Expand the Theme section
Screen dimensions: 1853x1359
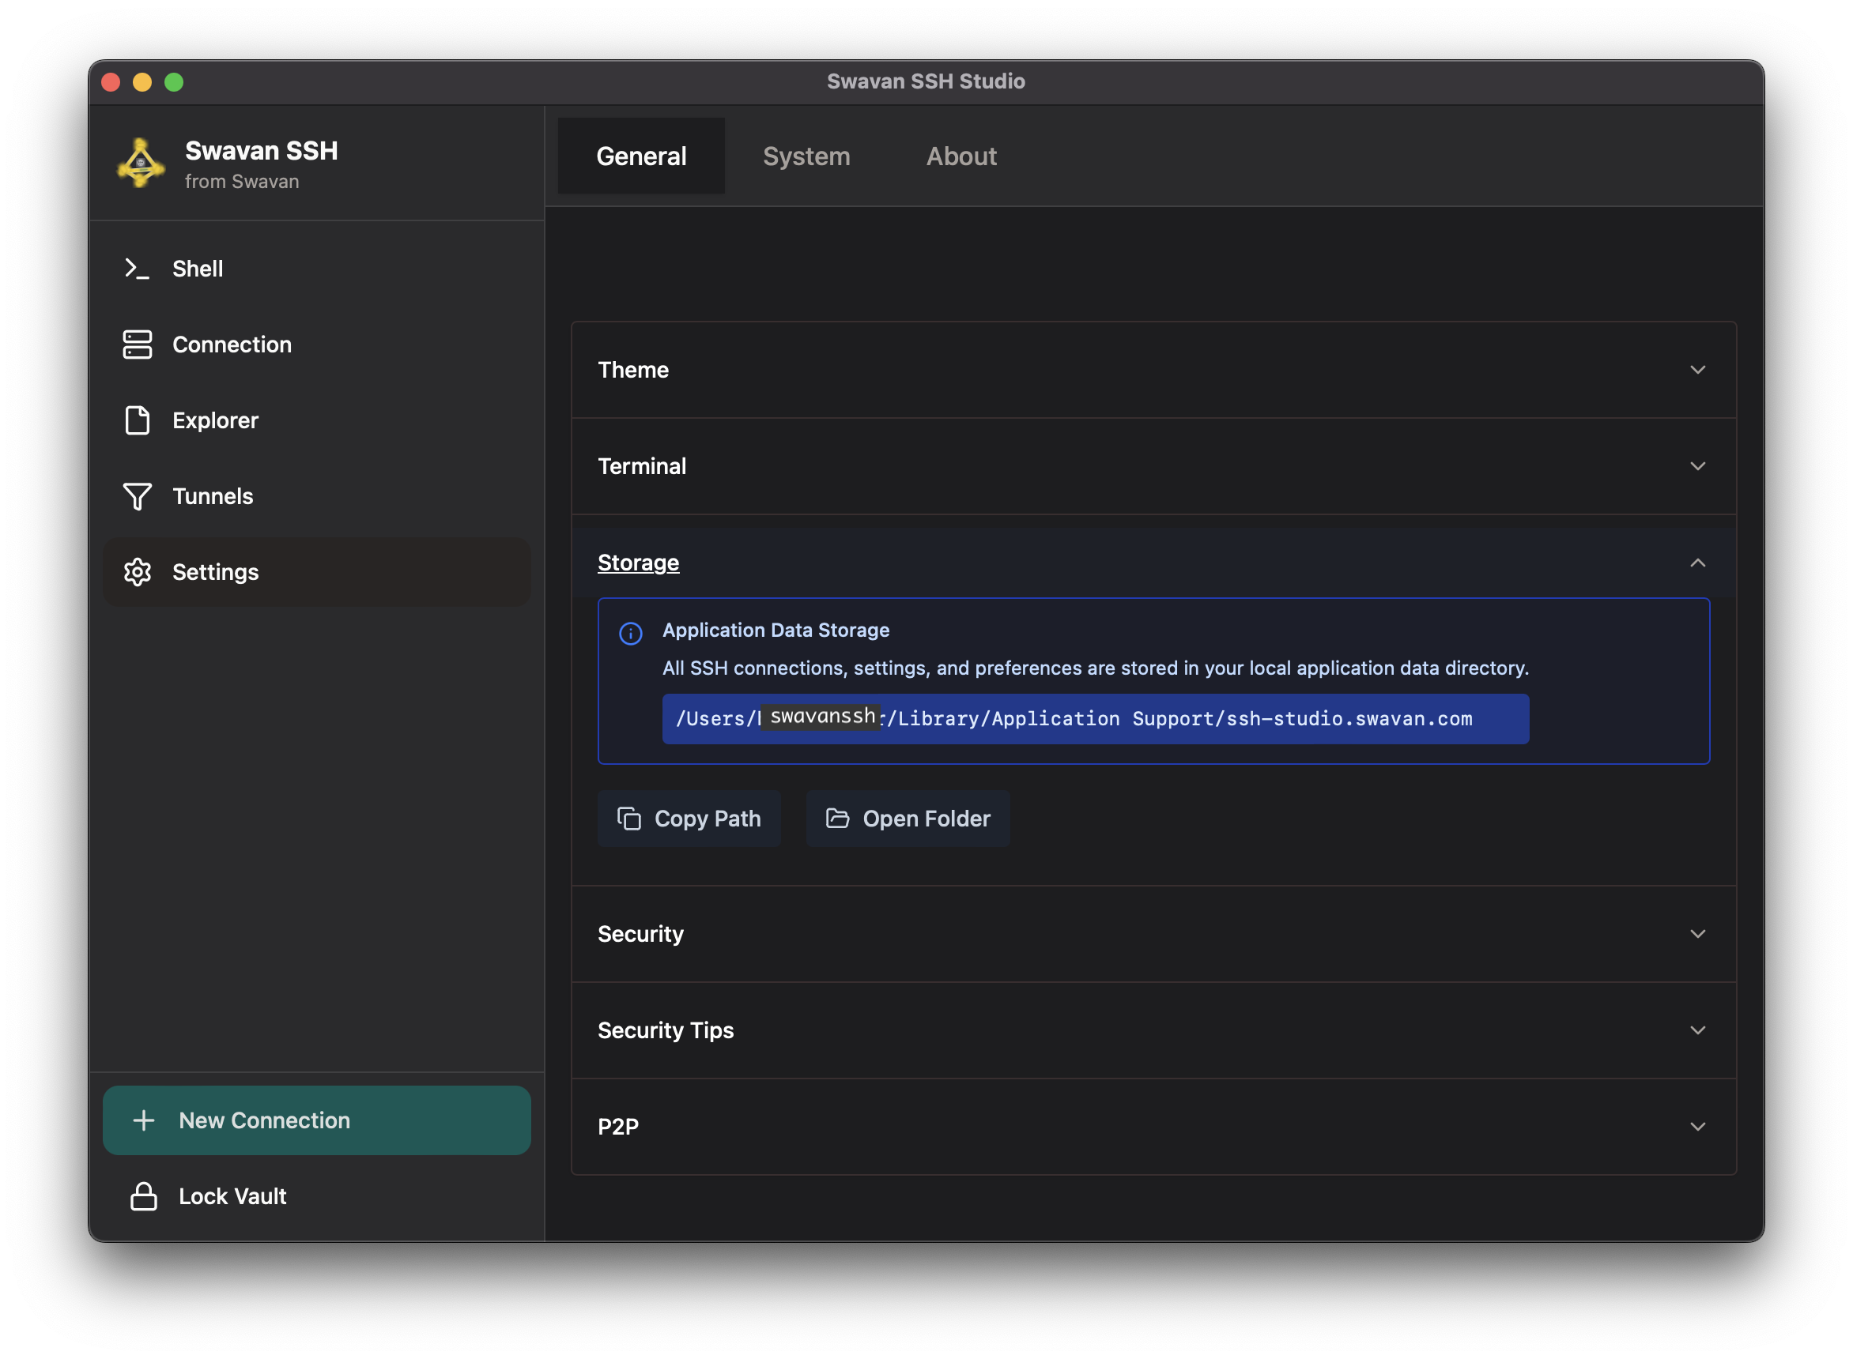point(1698,369)
